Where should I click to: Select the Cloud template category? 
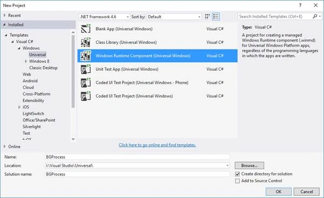(x=28, y=87)
